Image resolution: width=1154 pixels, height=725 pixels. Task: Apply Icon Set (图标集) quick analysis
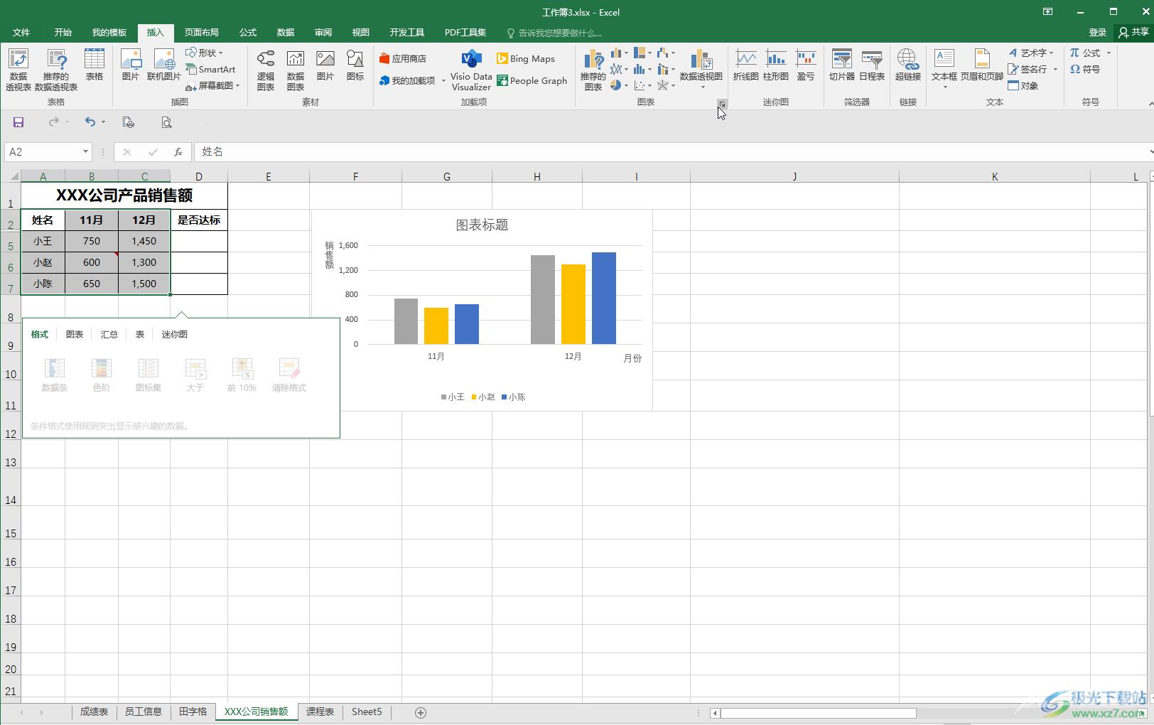(148, 375)
